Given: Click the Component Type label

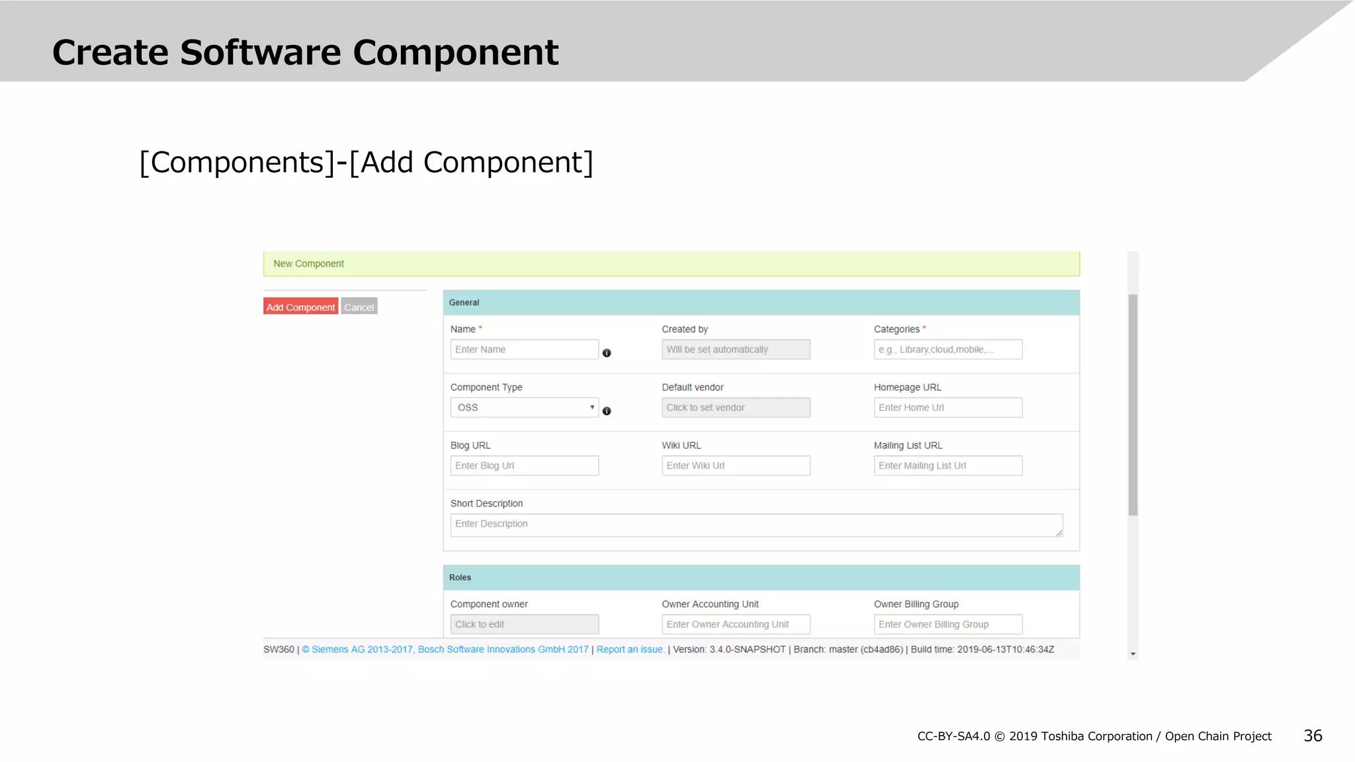Looking at the screenshot, I should tap(486, 387).
